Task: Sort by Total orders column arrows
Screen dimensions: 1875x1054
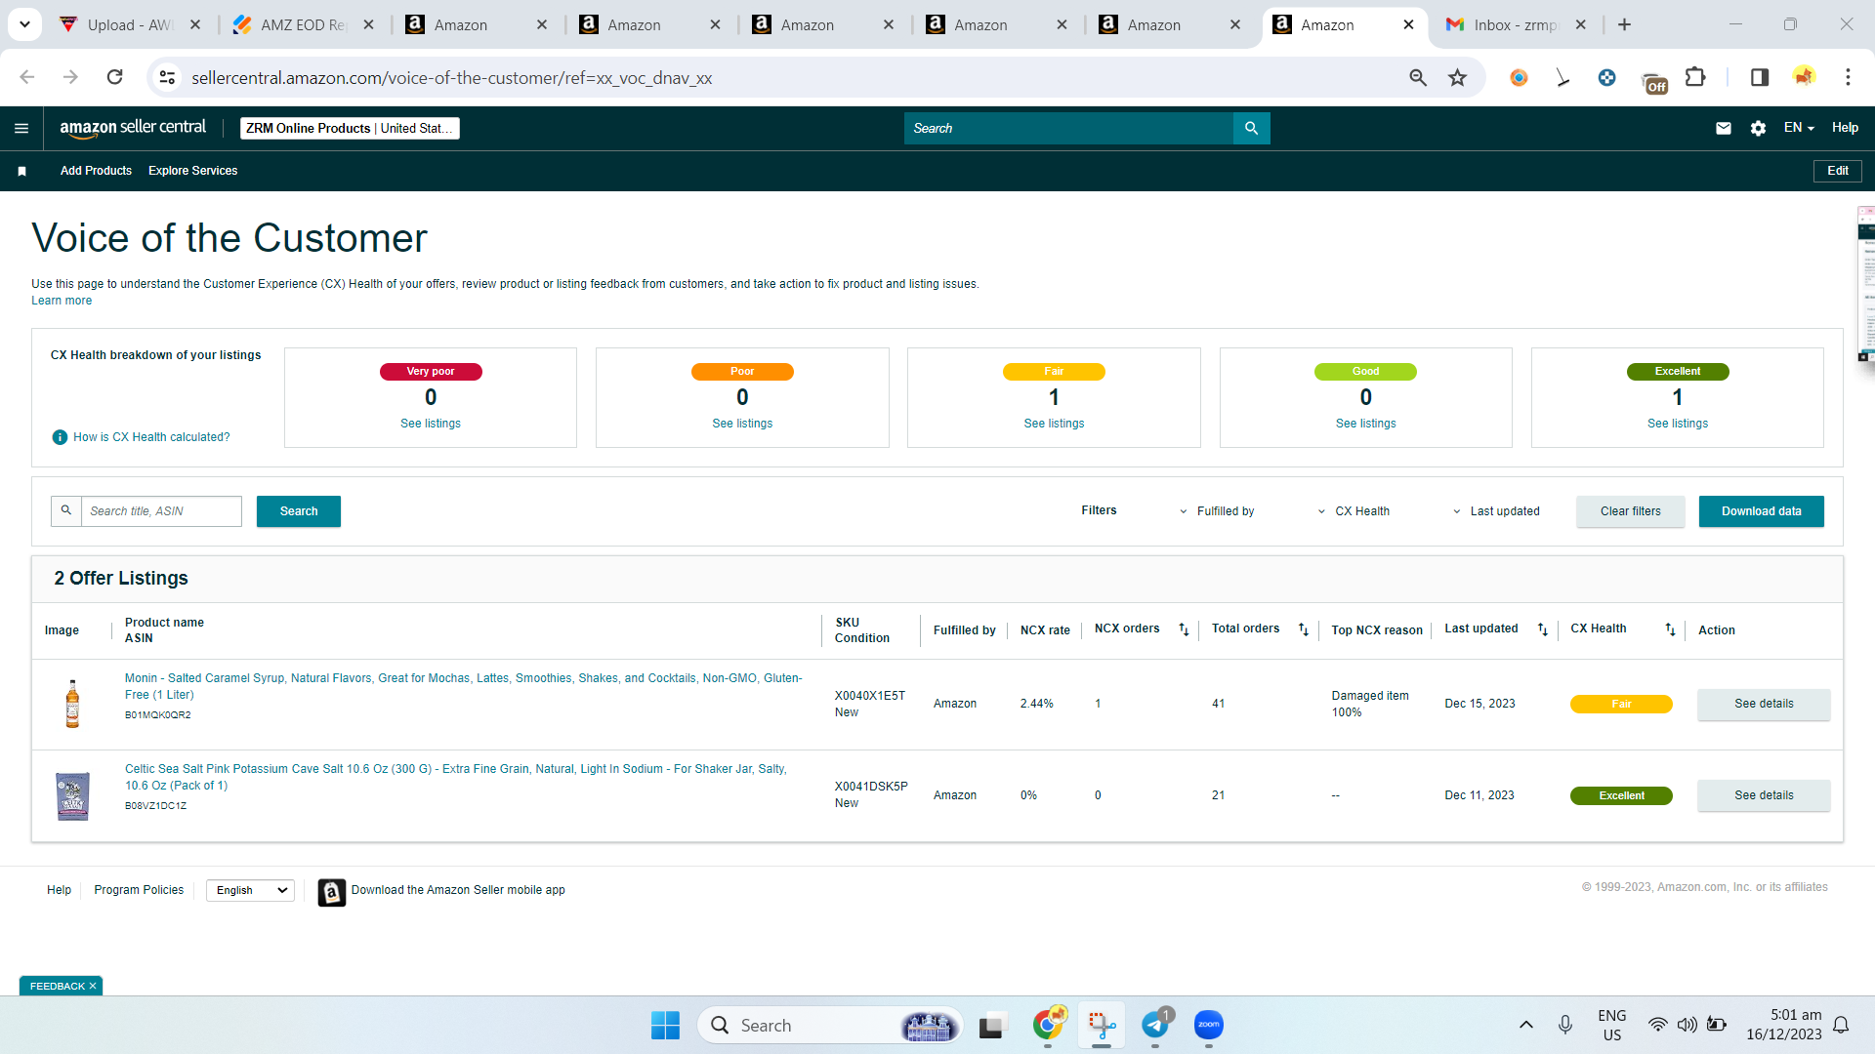Action: (1303, 629)
